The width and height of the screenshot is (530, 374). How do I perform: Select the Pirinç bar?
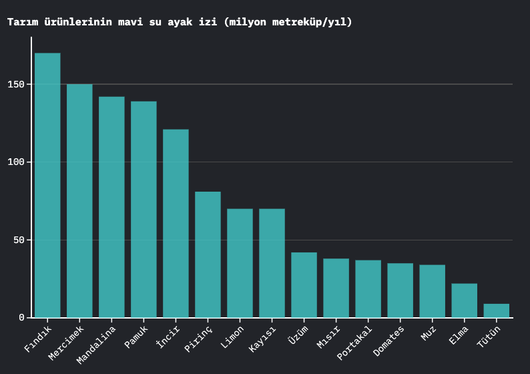[x=208, y=254]
